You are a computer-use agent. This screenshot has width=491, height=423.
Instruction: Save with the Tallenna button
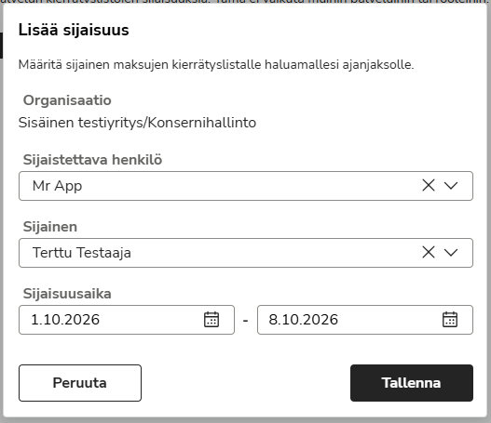pyautogui.click(x=412, y=383)
